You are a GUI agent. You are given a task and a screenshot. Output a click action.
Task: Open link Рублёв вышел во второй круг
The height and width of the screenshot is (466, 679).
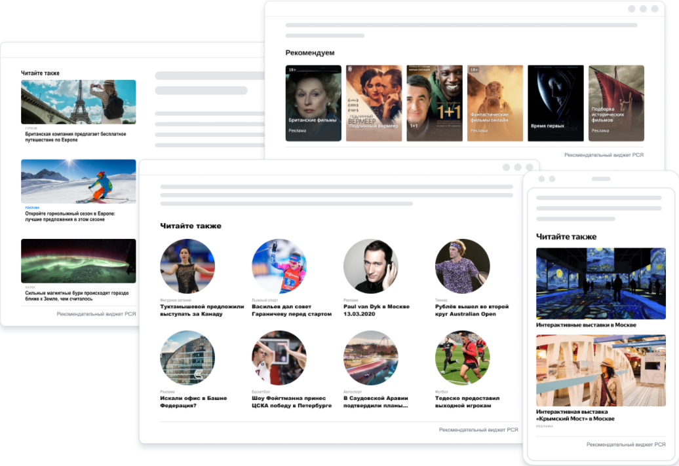[471, 310]
